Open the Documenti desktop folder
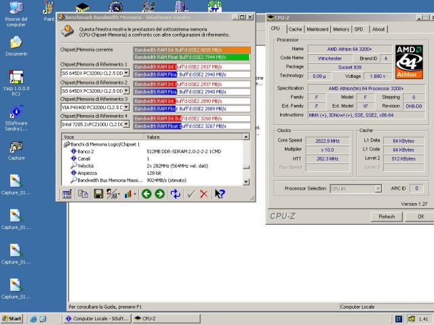The height and width of the screenshot is (325, 434). click(x=16, y=46)
